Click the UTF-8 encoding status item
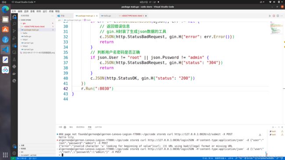The image size is (285, 160). point(231,158)
